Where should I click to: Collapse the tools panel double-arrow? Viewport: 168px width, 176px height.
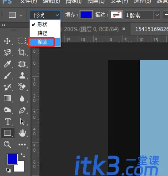pyautogui.click(x=4, y=25)
